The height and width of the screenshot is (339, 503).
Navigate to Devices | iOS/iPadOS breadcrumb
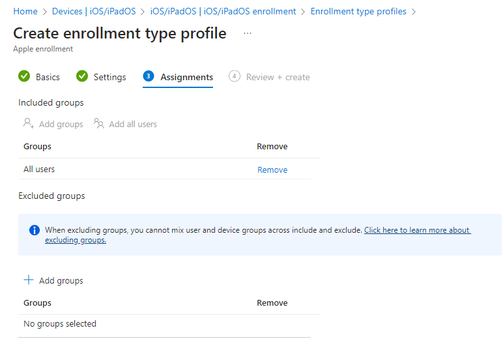(94, 11)
